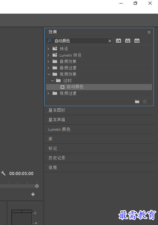This screenshot has width=158, height=225.
Task: Open the 标记 panel
Action: tap(99, 148)
